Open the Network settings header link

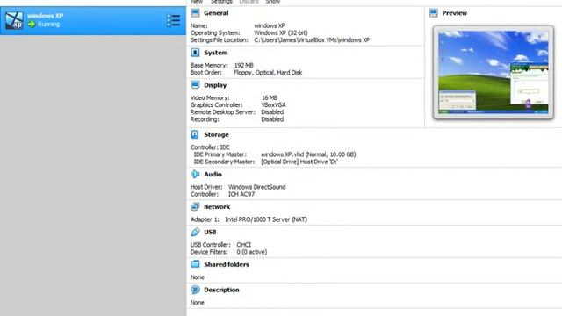217,207
